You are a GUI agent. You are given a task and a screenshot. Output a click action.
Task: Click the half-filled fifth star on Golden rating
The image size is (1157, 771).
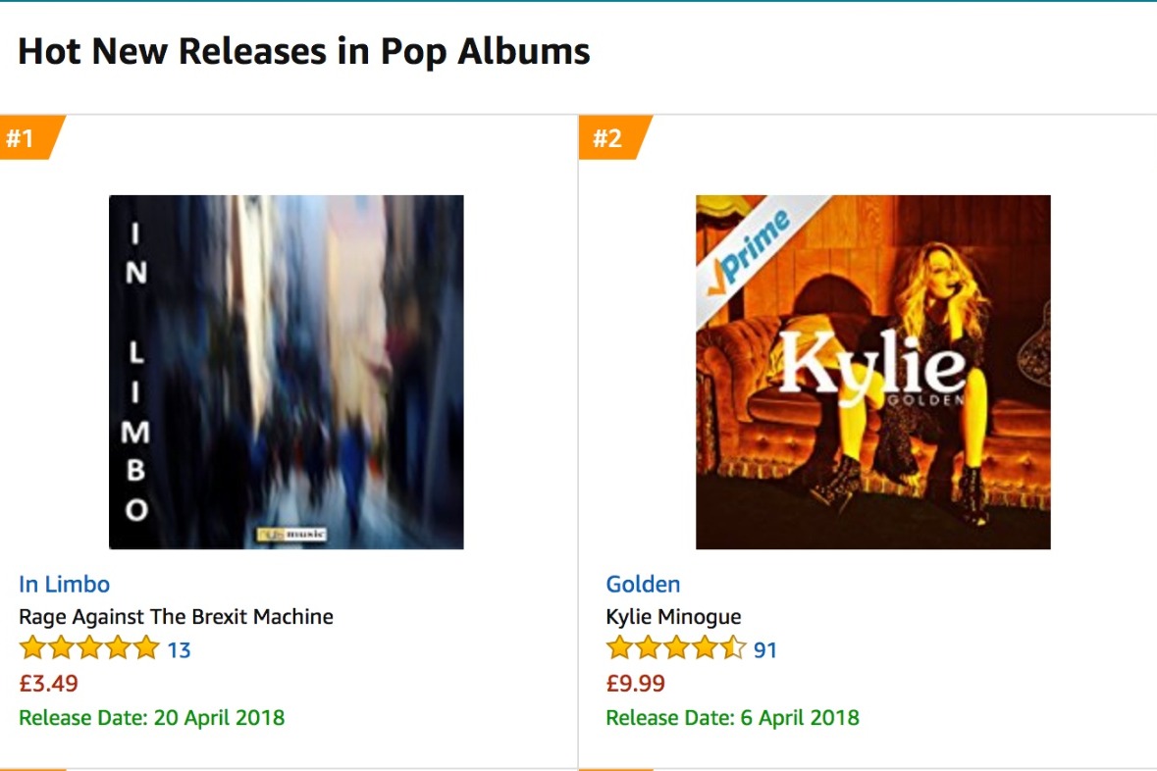coord(733,647)
